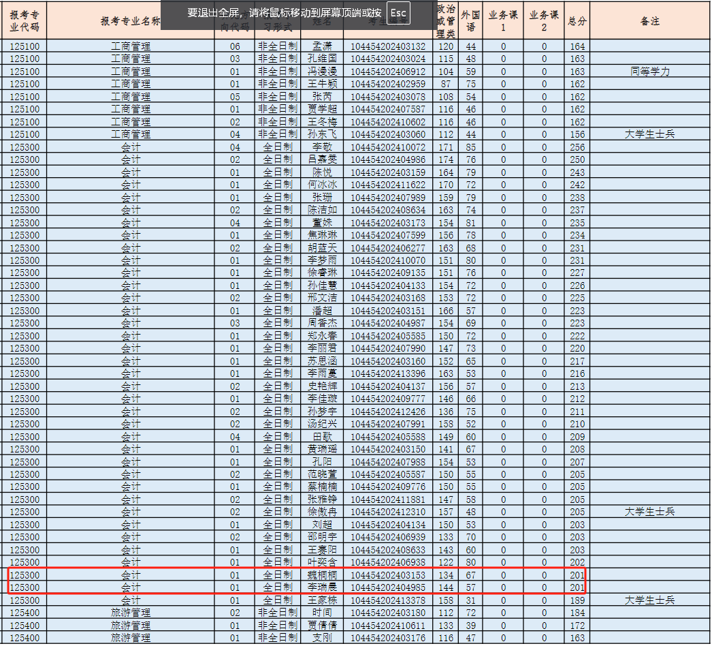
Task: Select the name cell 孙东飞
Action: tap(322, 134)
